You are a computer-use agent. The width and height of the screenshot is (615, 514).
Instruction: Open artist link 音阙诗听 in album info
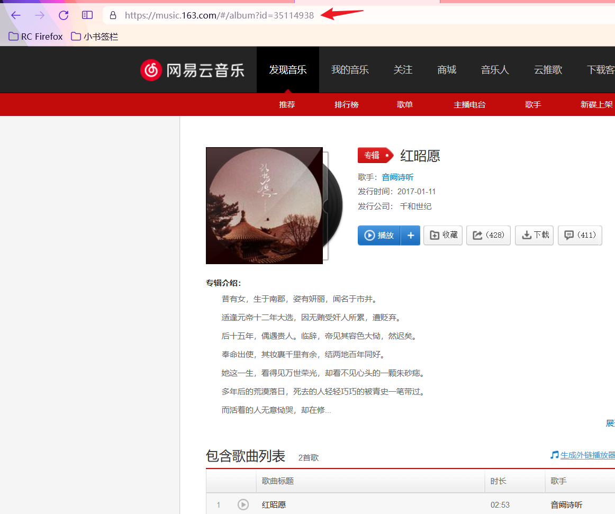pyautogui.click(x=397, y=177)
